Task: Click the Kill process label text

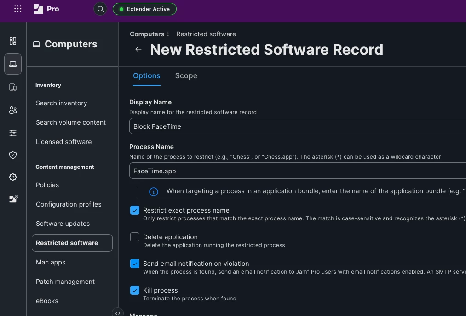Action: [160, 290]
